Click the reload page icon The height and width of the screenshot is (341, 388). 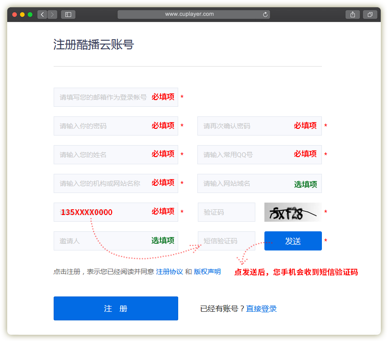265,14
